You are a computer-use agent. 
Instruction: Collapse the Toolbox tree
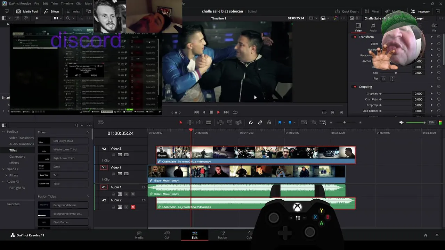3,132
